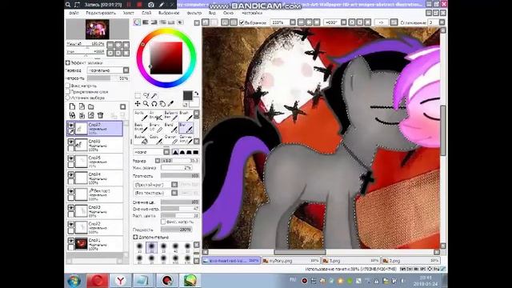Open the stabilizer value dropdown
Image resolution: width=512 pixels, height=288 pixels.
(442, 22)
